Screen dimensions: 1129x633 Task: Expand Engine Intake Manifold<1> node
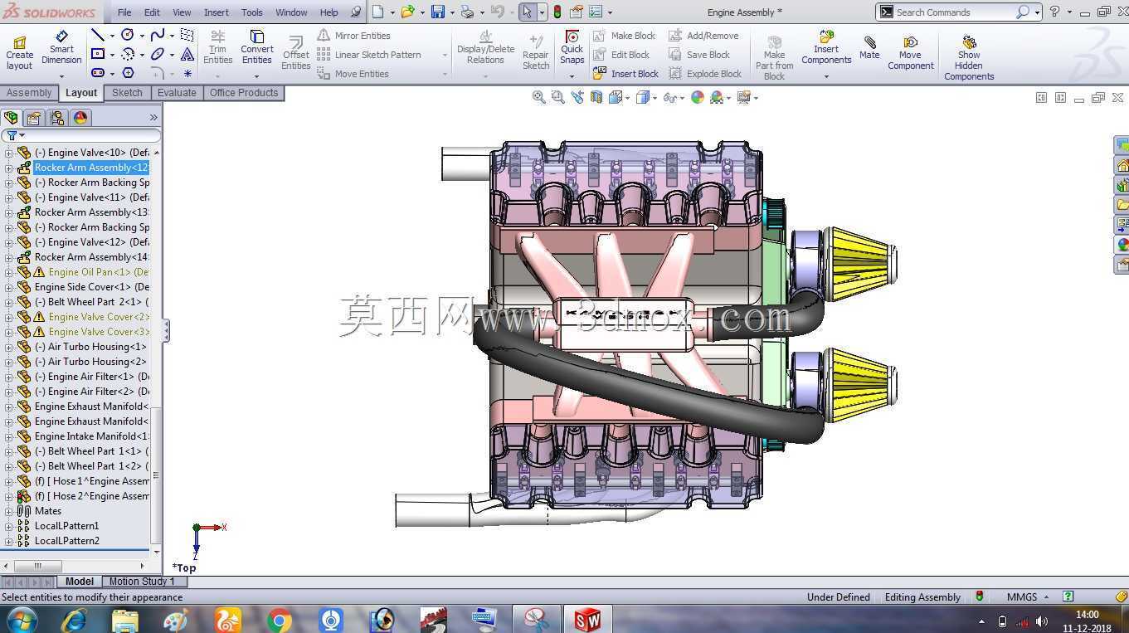pos(8,436)
